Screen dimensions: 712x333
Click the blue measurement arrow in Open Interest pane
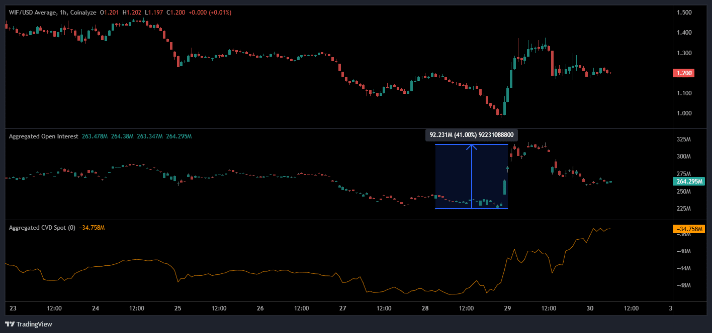coord(472,176)
